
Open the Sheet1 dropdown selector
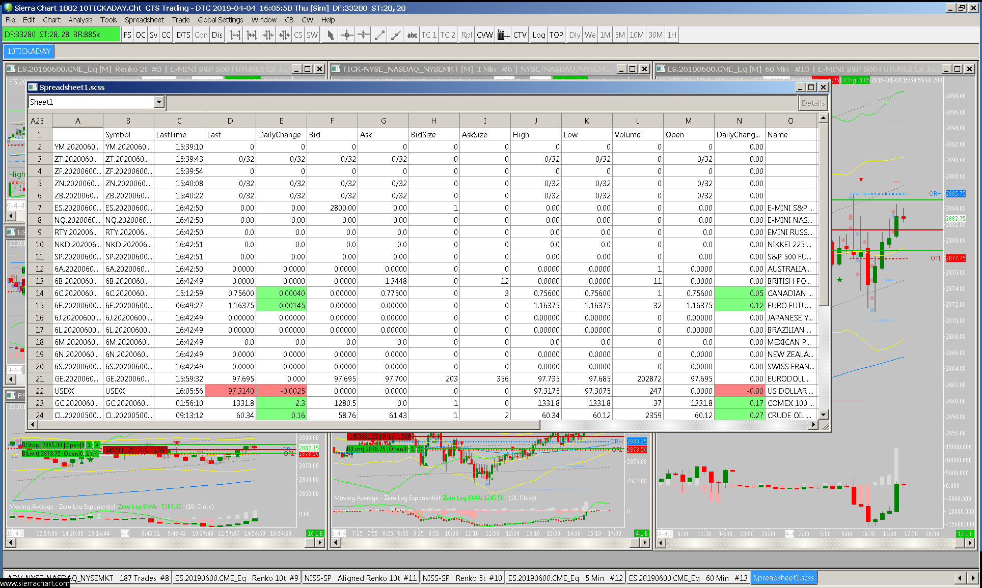pyautogui.click(x=159, y=102)
